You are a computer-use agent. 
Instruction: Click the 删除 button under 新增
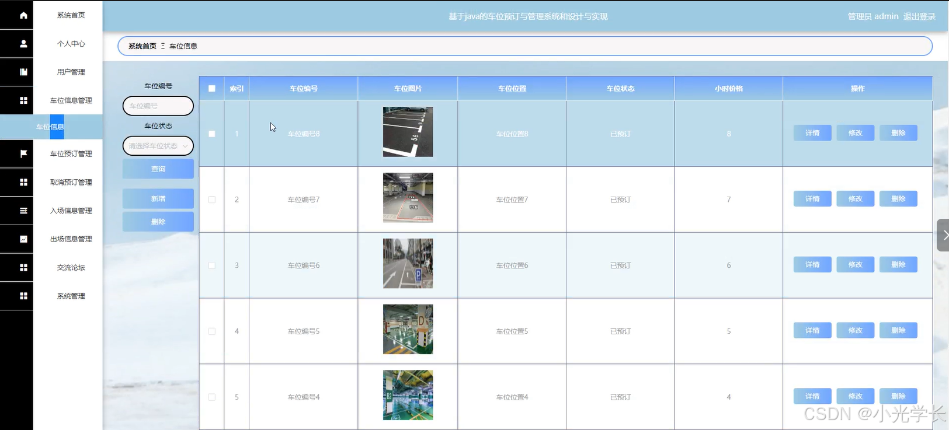click(x=158, y=222)
